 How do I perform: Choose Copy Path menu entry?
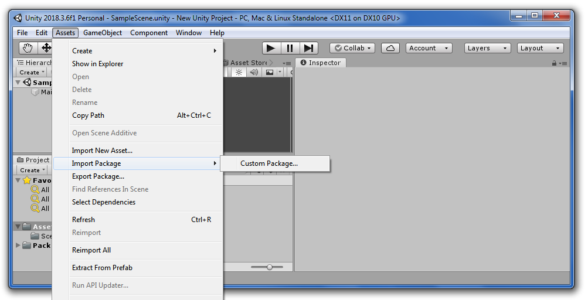coord(138,115)
